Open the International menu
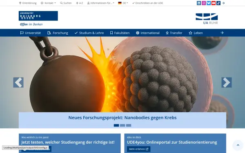 [x=148, y=33]
